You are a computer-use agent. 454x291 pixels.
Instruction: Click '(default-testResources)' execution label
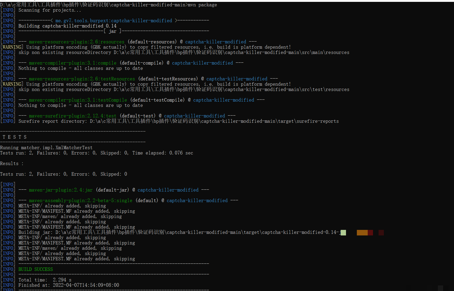click(168, 79)
